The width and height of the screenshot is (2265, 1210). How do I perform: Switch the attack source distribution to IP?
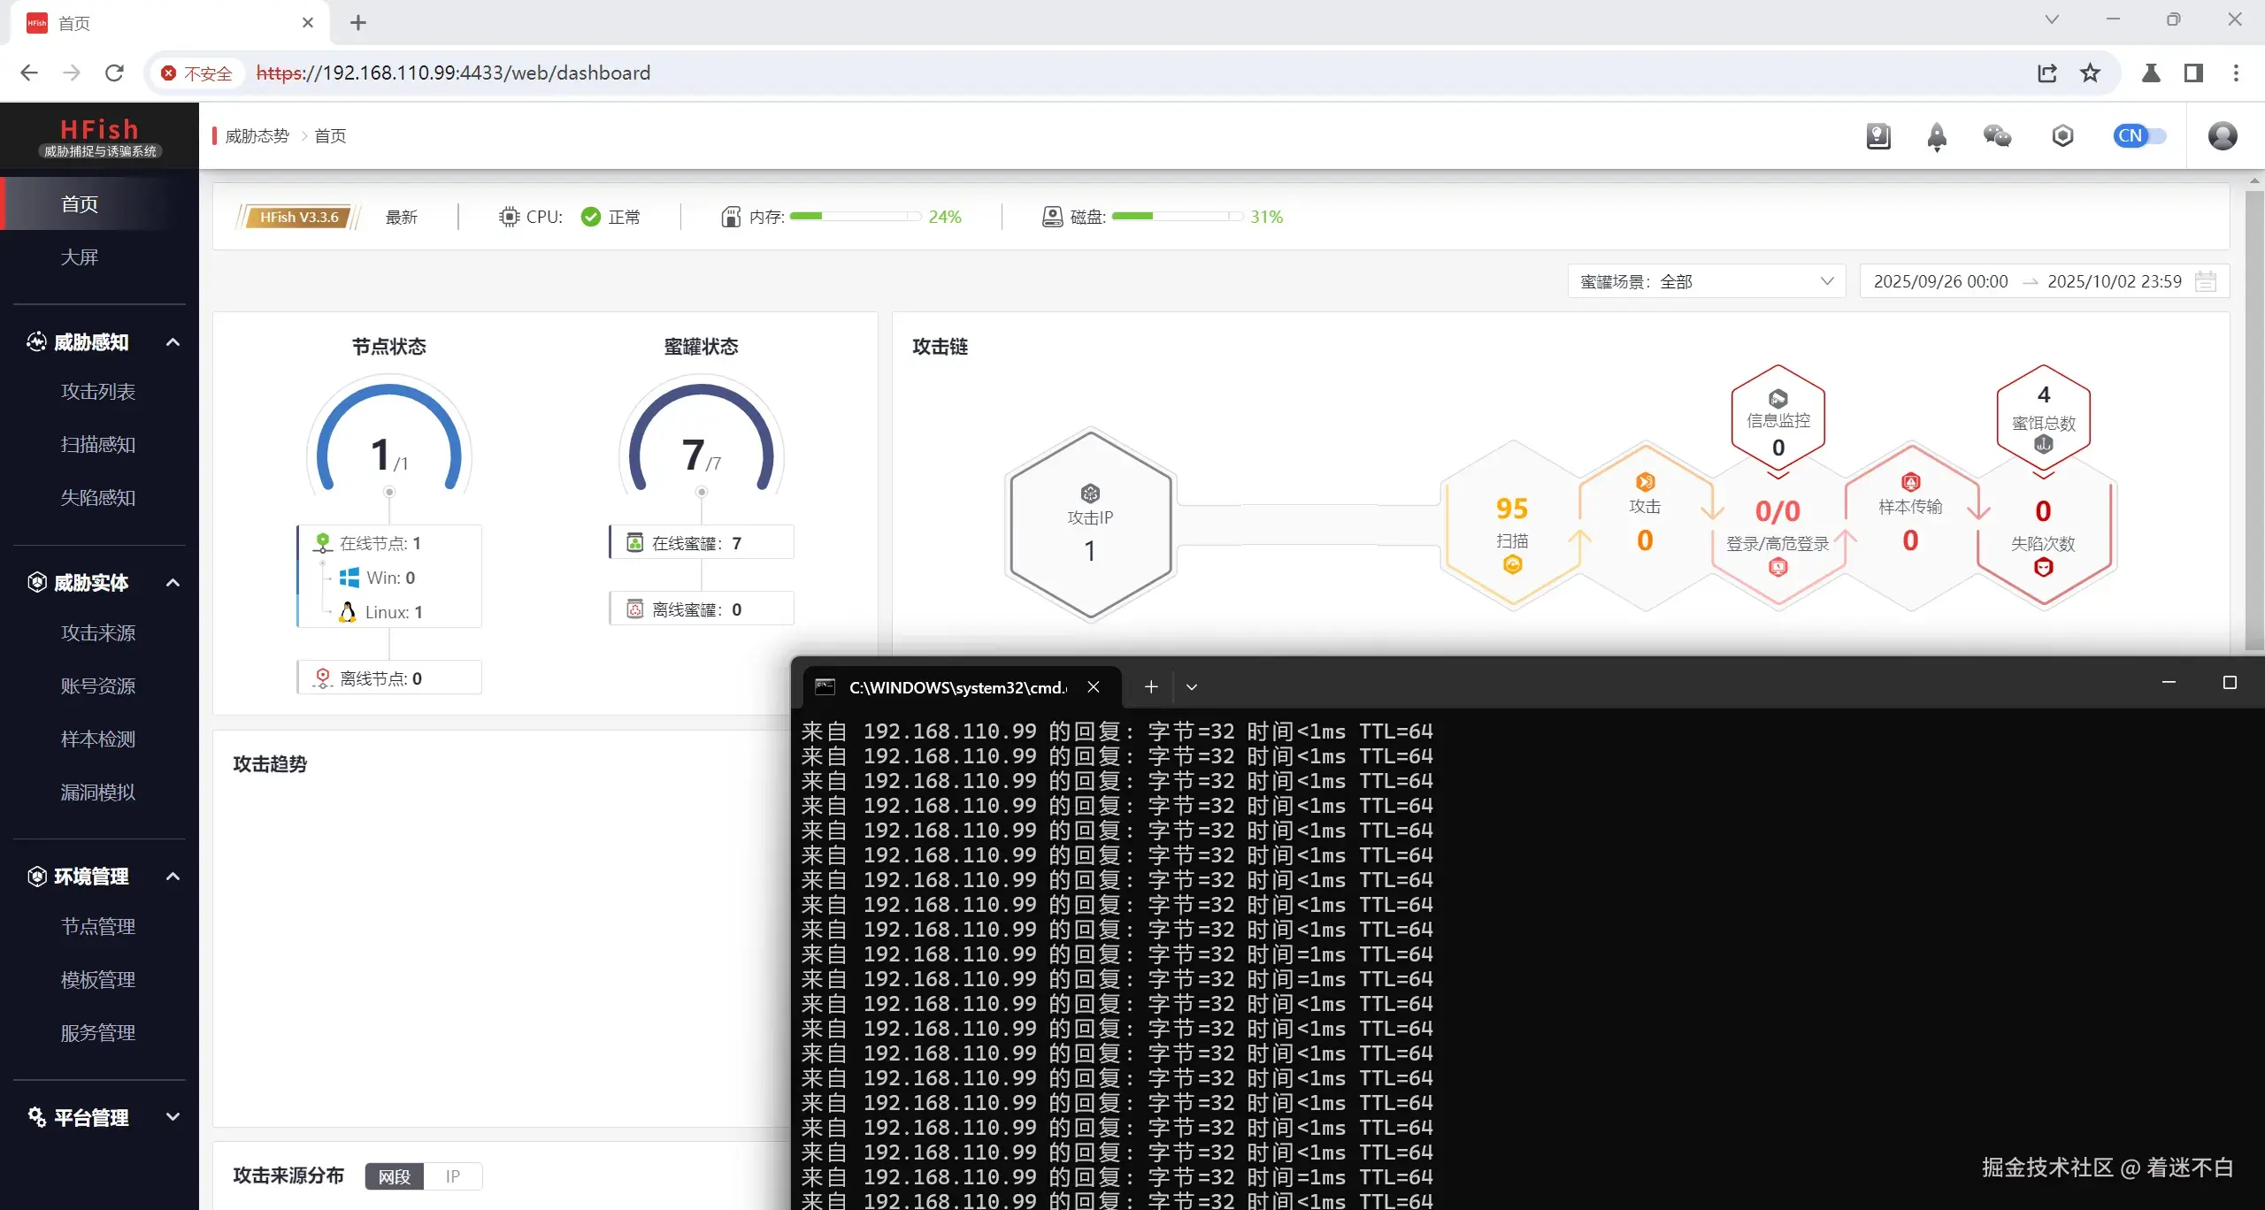click(453, 1176)
